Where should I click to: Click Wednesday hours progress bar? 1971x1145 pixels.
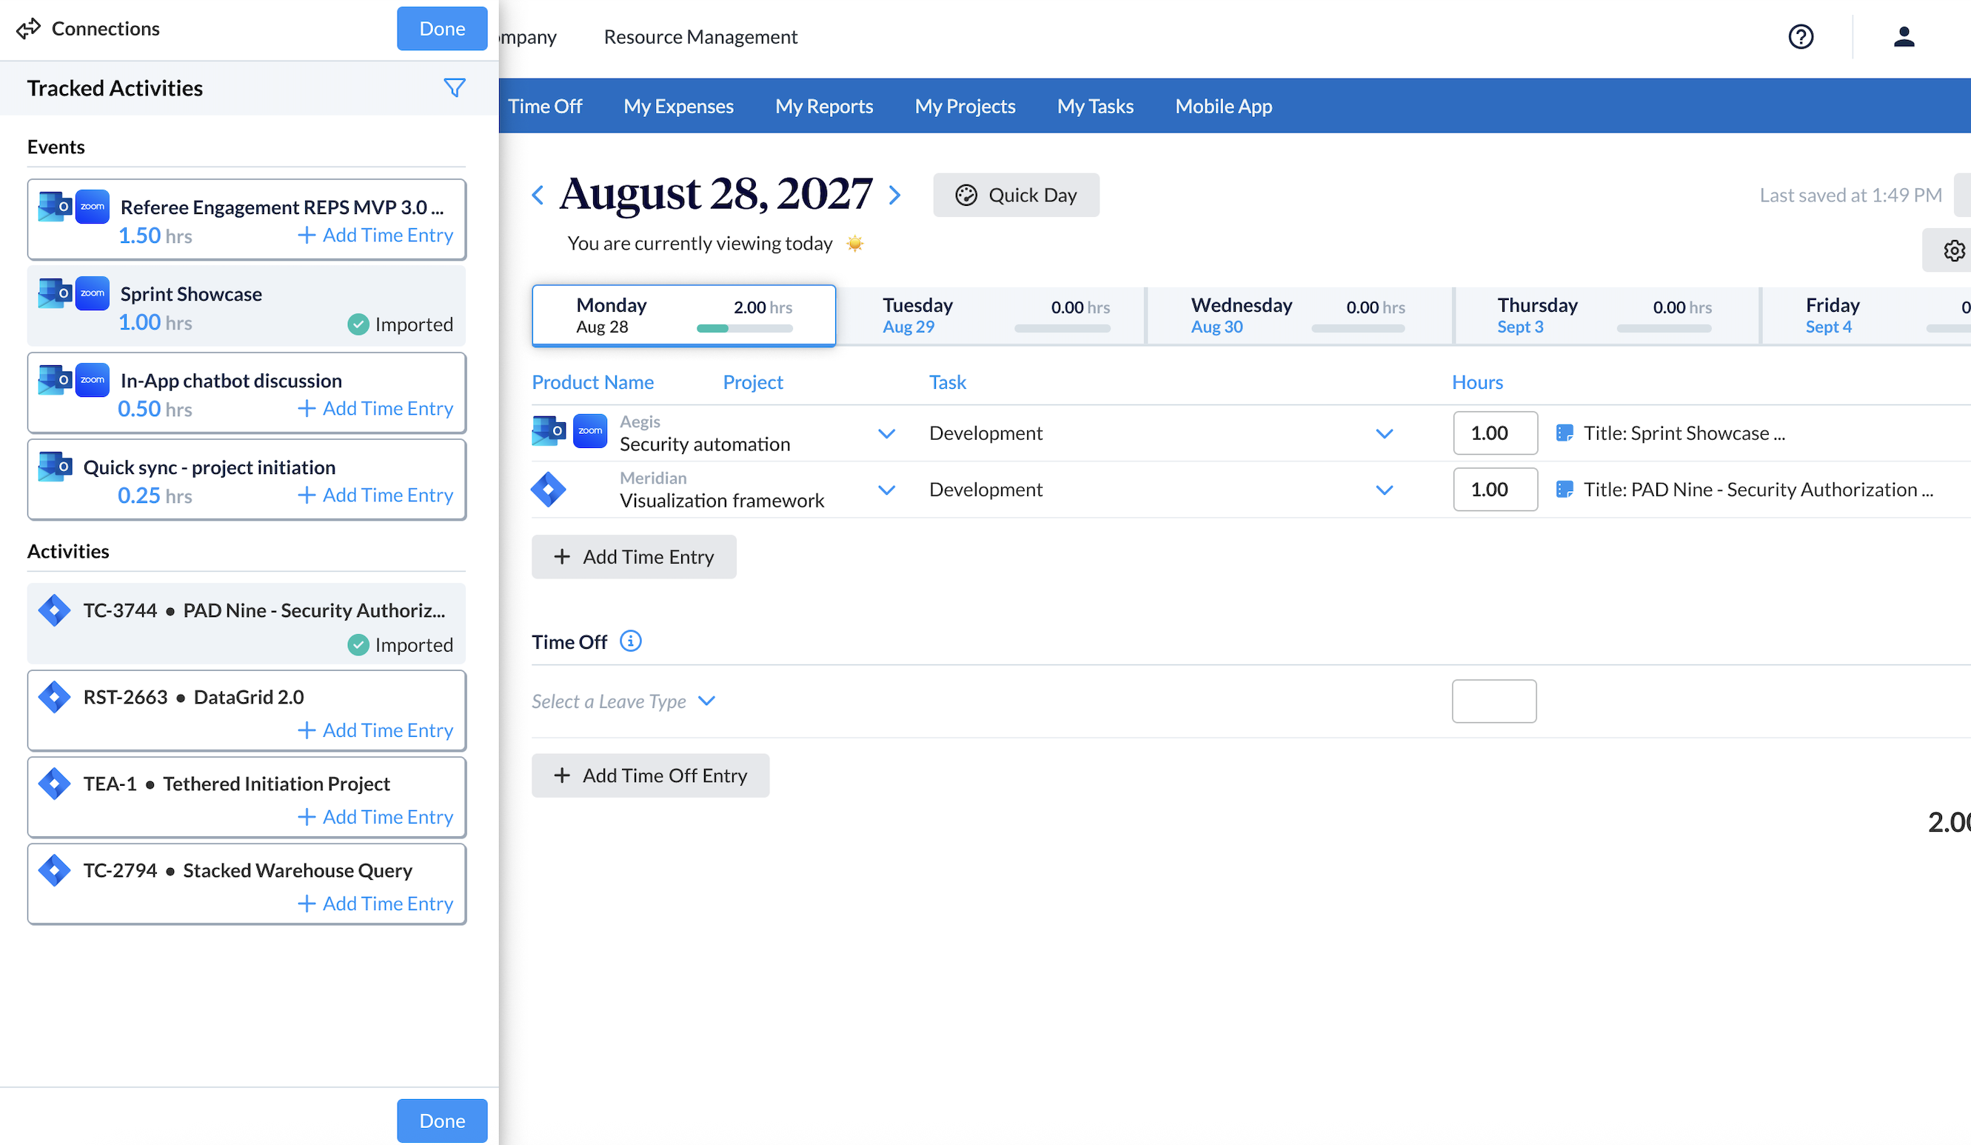[1358, 329]
